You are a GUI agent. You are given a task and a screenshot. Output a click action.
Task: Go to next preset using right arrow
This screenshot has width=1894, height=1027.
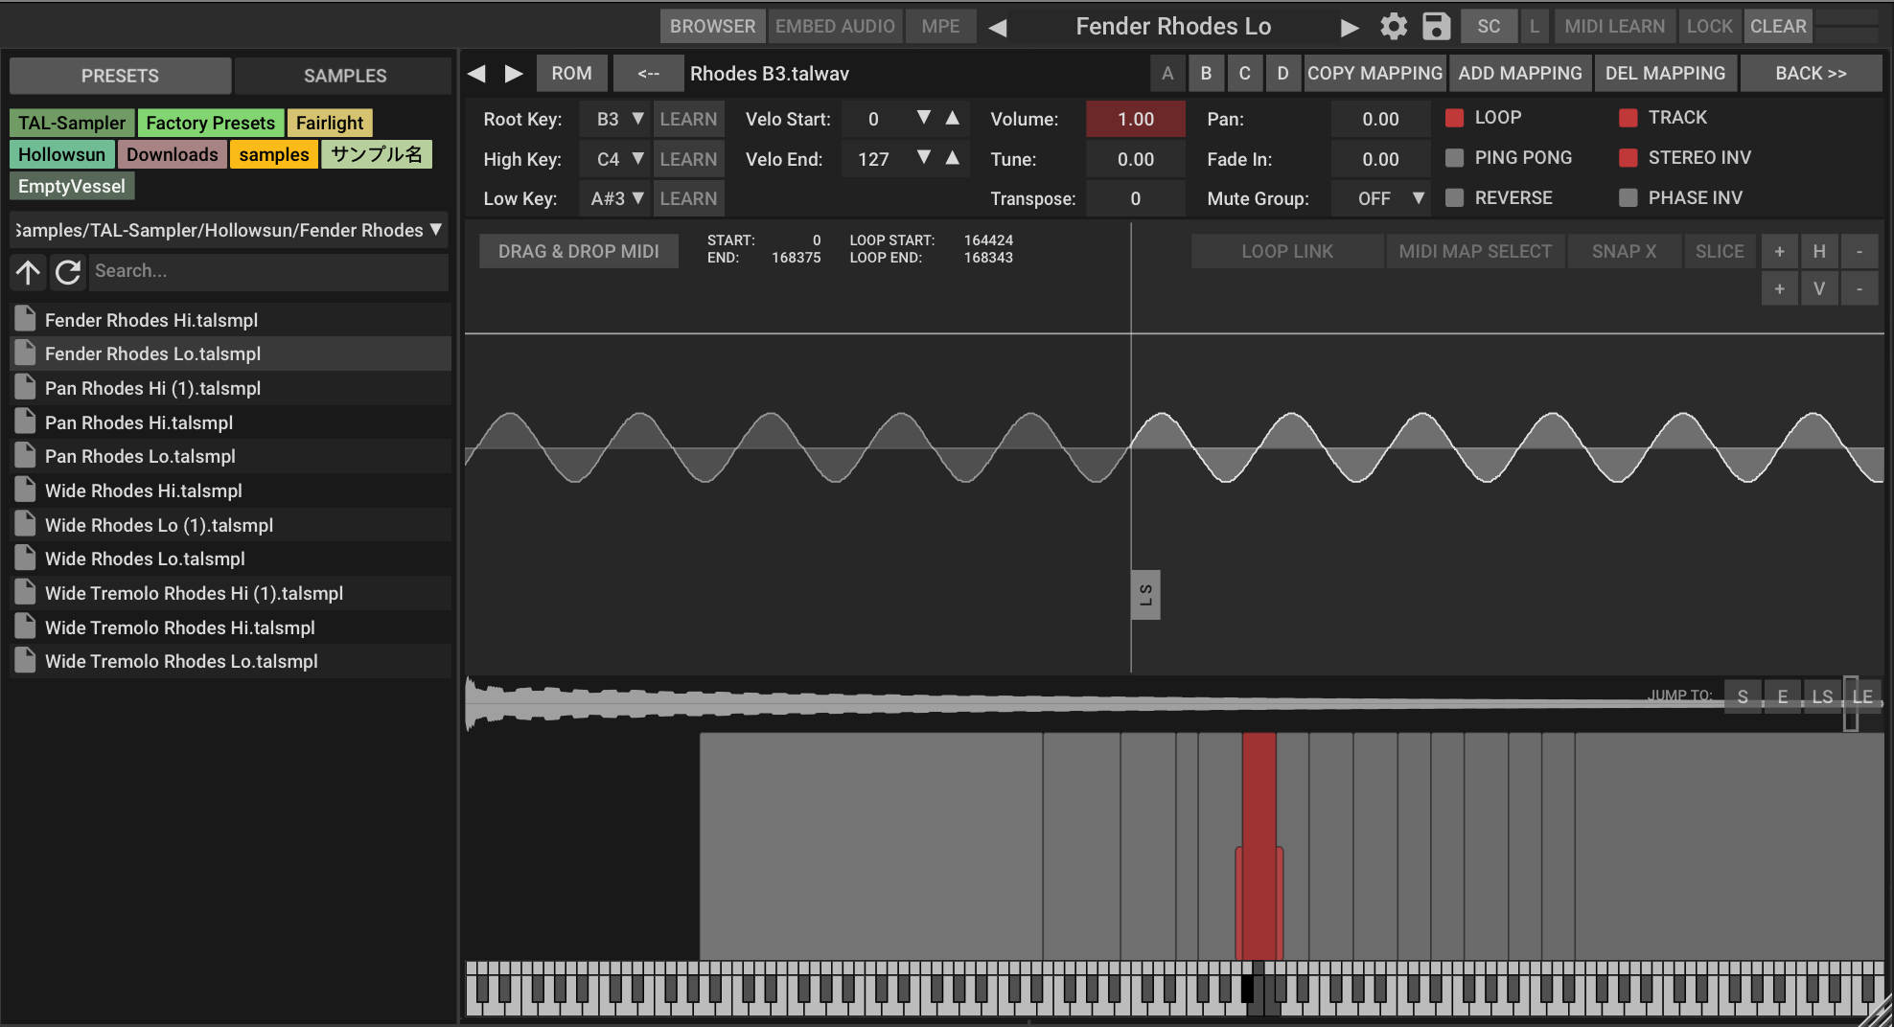[1349, 27]
